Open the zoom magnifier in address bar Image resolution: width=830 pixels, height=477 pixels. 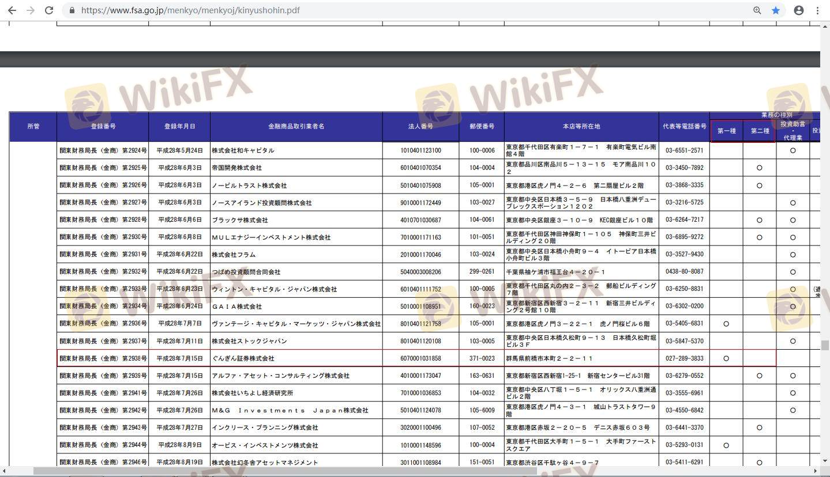point(757,10)
